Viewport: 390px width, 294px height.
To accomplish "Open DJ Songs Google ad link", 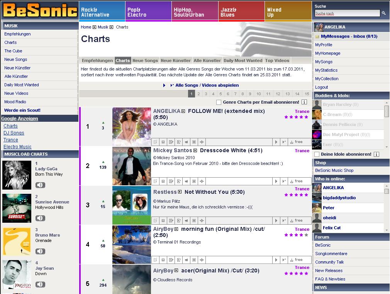I will [x=14, y=133].
